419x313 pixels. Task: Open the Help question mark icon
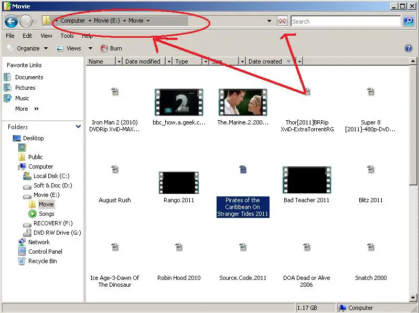pos(408,48)
